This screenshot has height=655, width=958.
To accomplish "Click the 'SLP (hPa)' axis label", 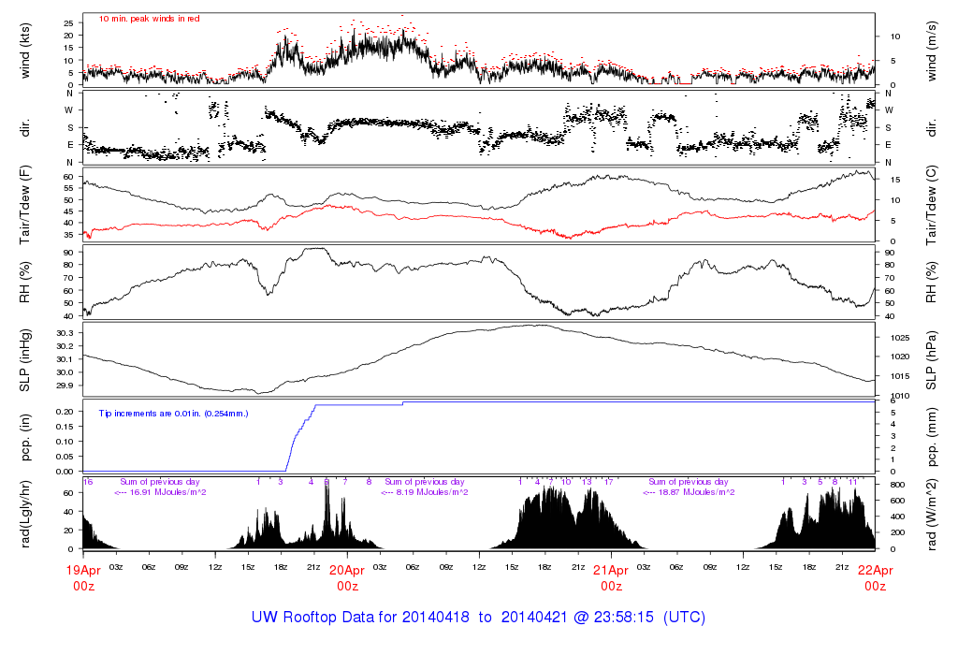I will (931, 360).
